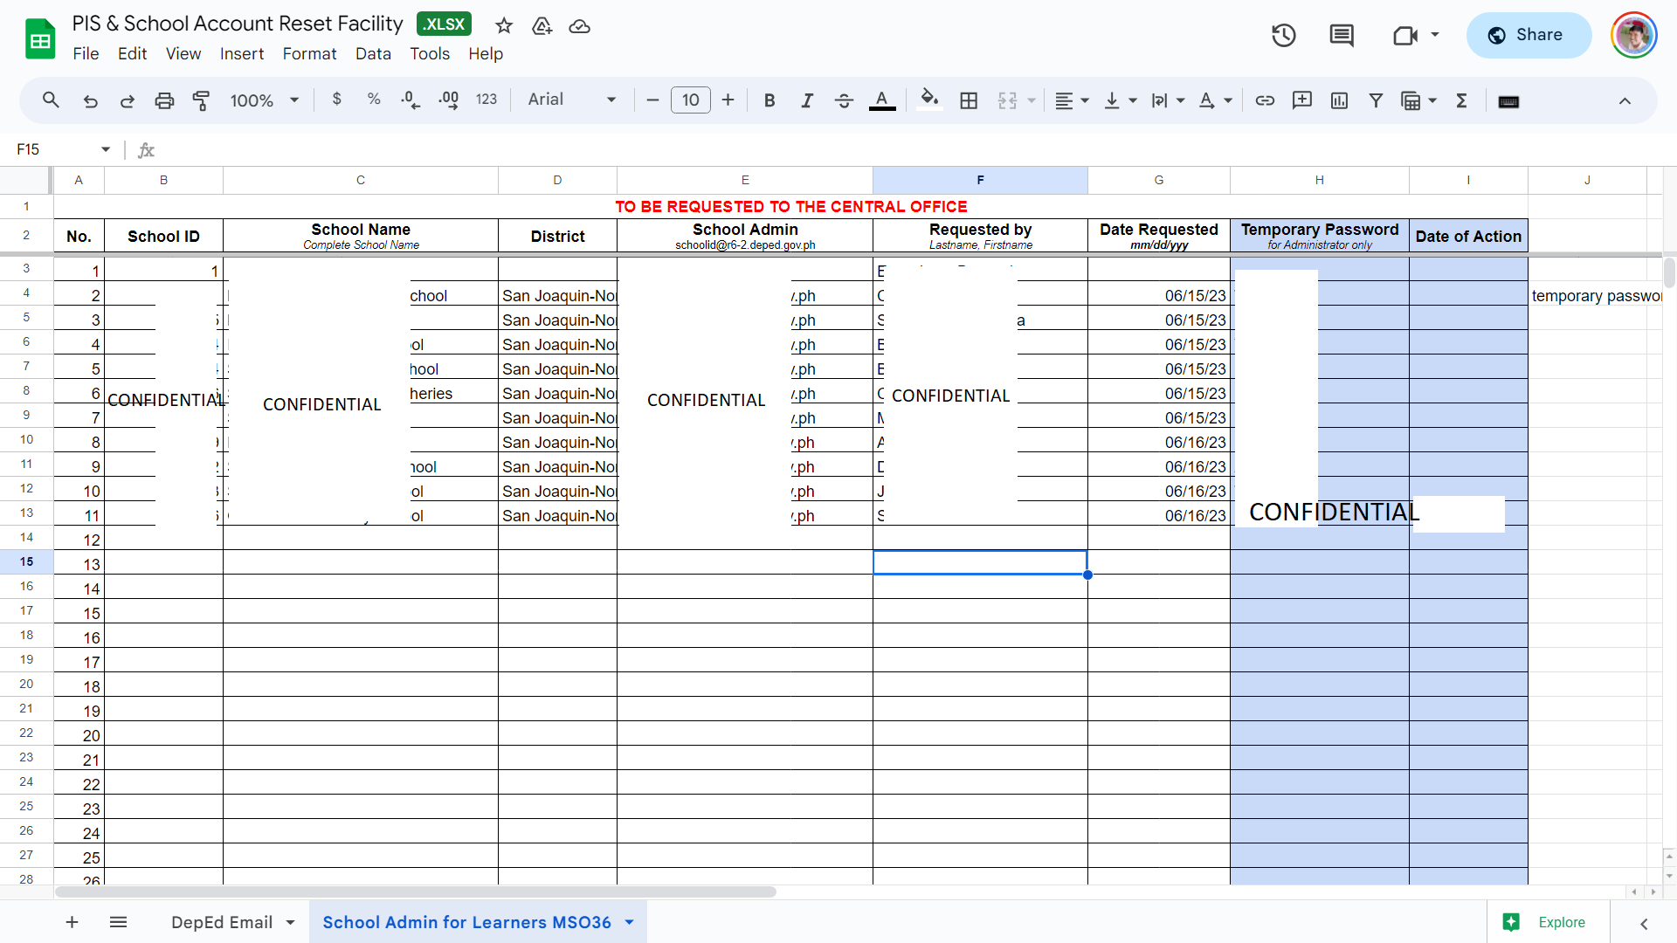Screen dimensions: 1677x943
Task: Switch to DepEd Email sheet tab
Action: [222, 922]
